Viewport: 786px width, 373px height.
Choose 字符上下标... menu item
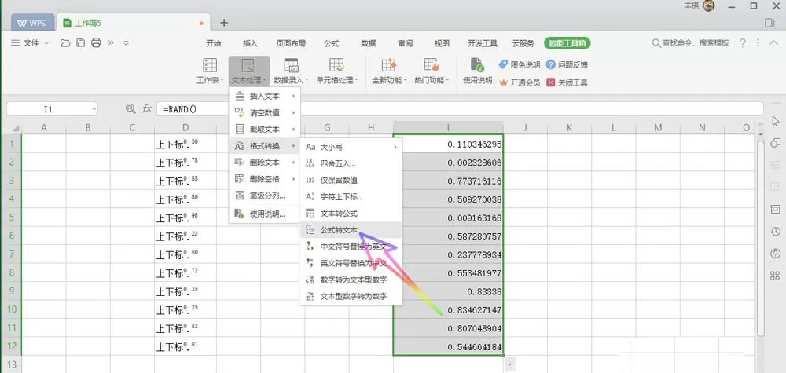tap(351, 197)
